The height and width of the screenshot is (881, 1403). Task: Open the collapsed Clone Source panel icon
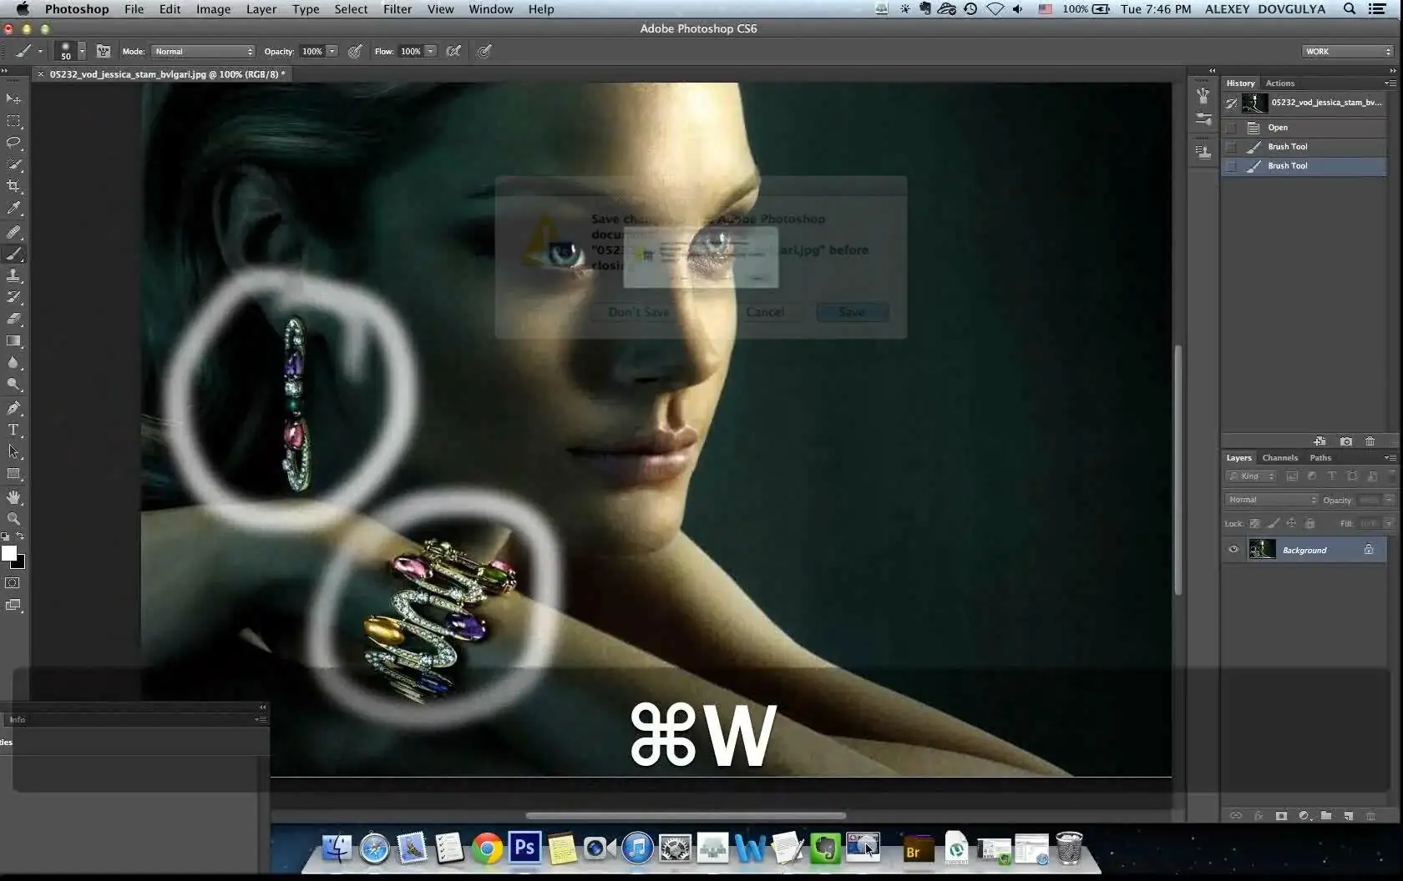pos(1203,152)
